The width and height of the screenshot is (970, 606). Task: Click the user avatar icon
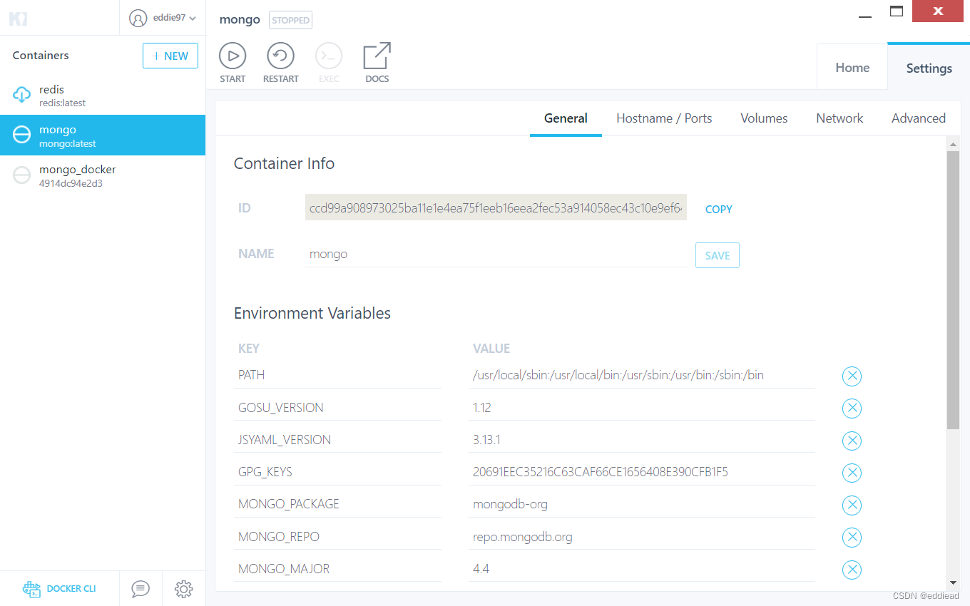[138, 18]
